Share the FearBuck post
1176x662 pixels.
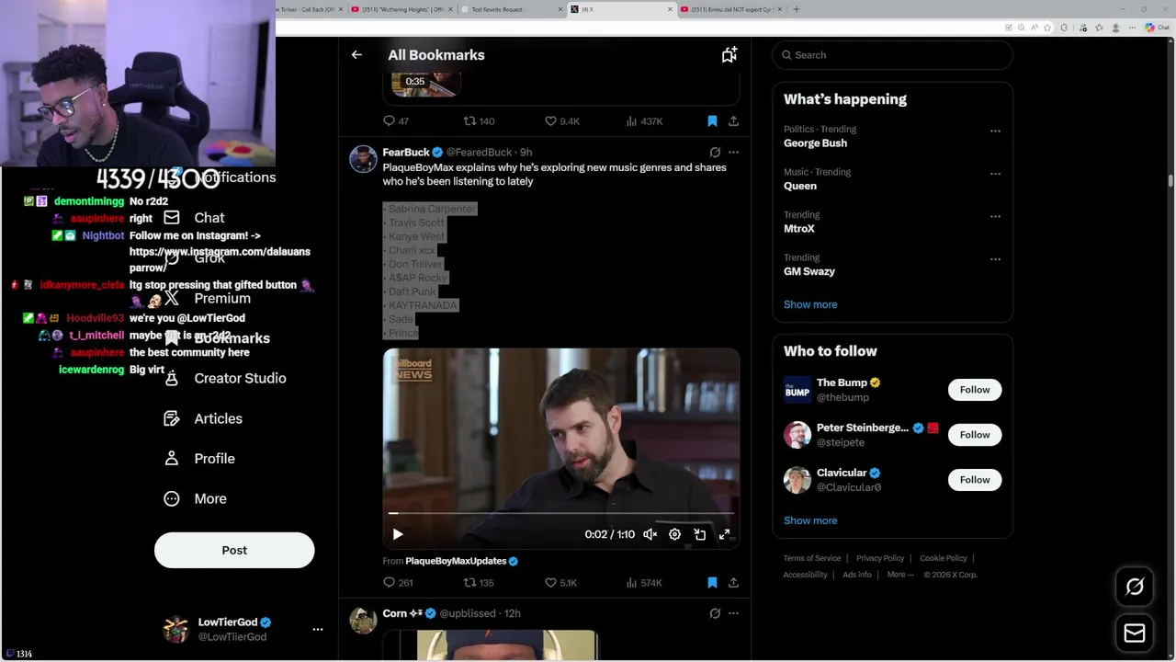733,583
